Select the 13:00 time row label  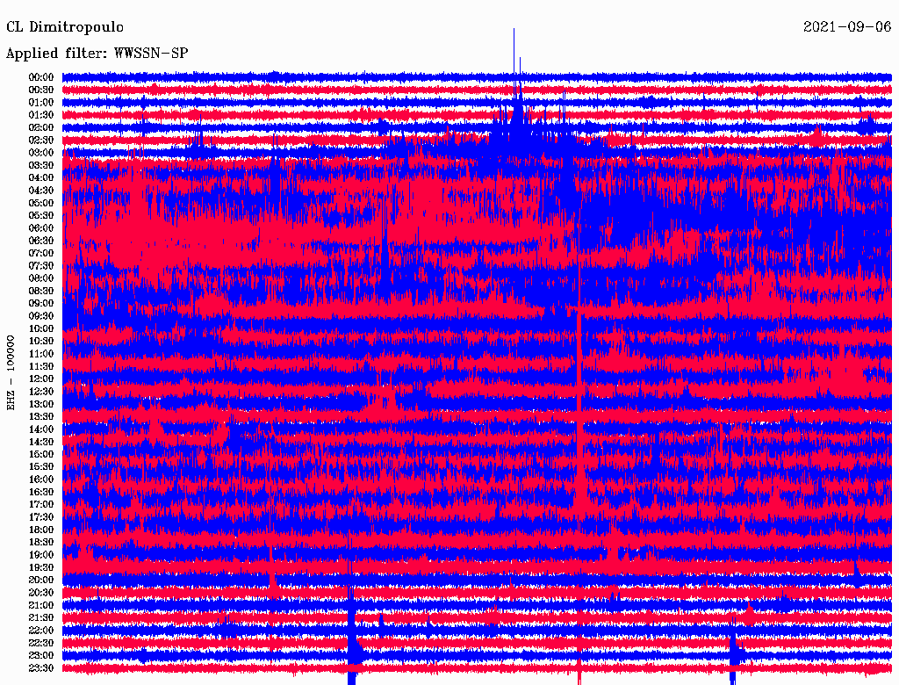pyautogui.click(x=41, y=404)
